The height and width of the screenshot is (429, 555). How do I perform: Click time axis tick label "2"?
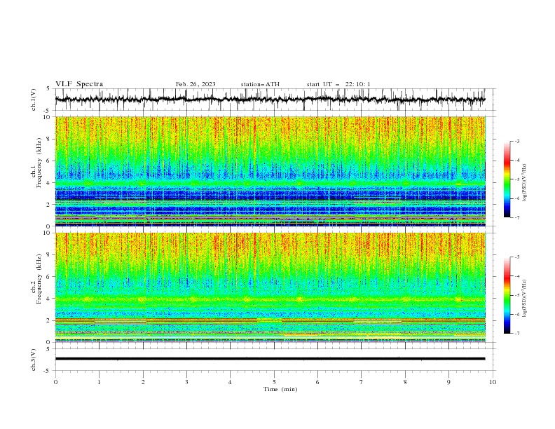pyautogui.click(x=143, y=382)
